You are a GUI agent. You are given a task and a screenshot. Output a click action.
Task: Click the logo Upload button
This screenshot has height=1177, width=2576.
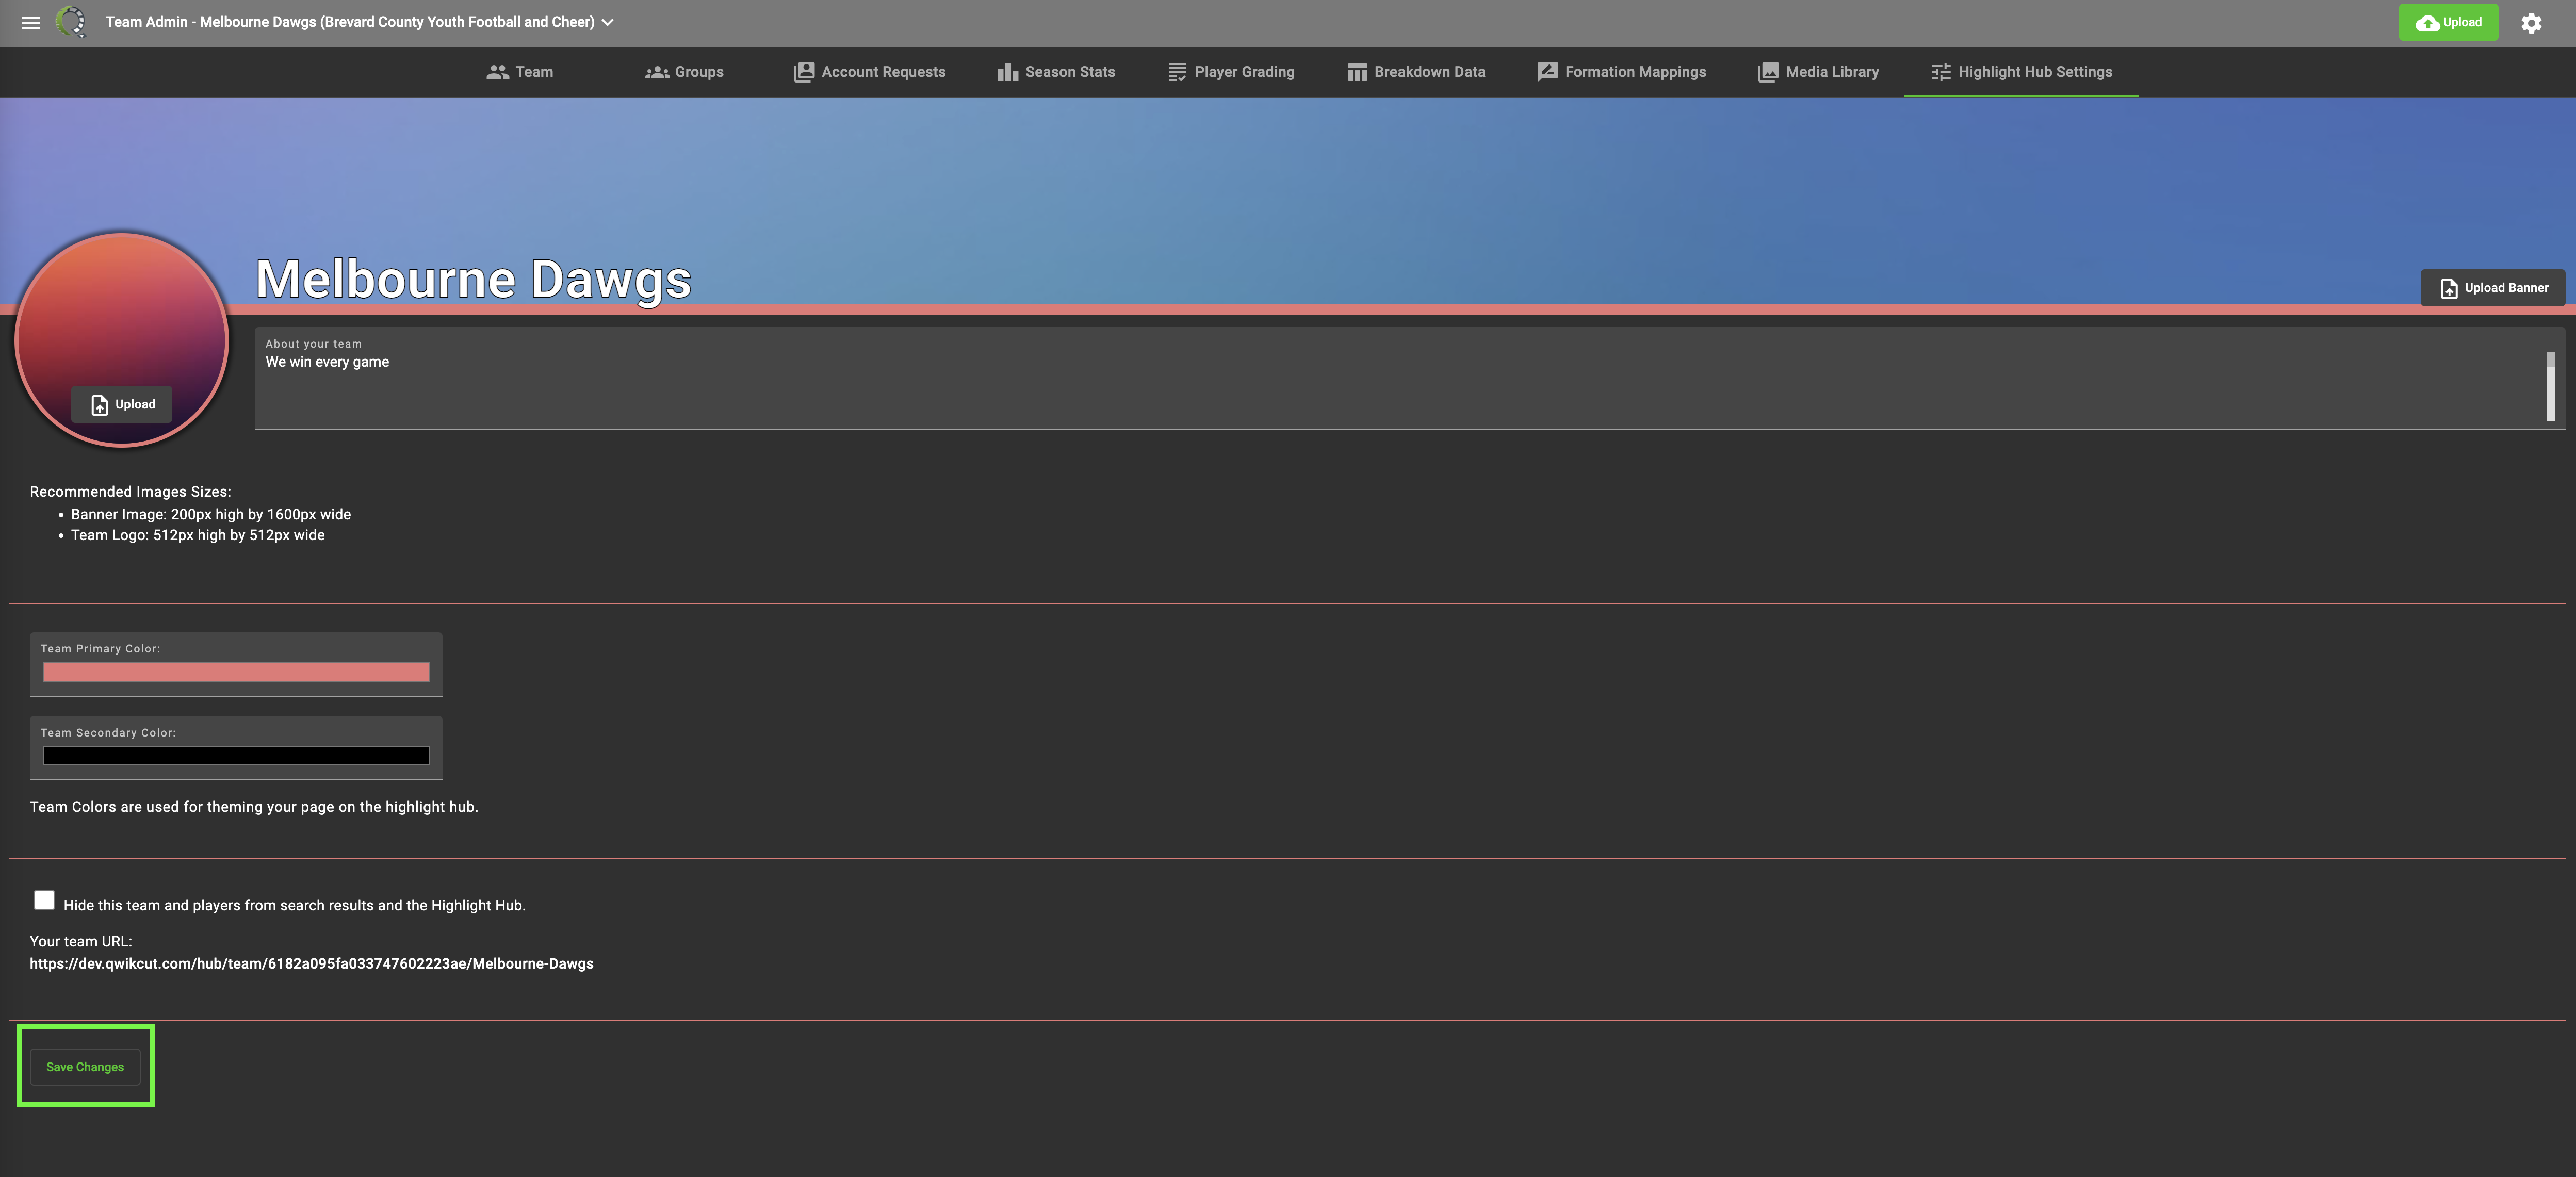(x=122, y=404)
